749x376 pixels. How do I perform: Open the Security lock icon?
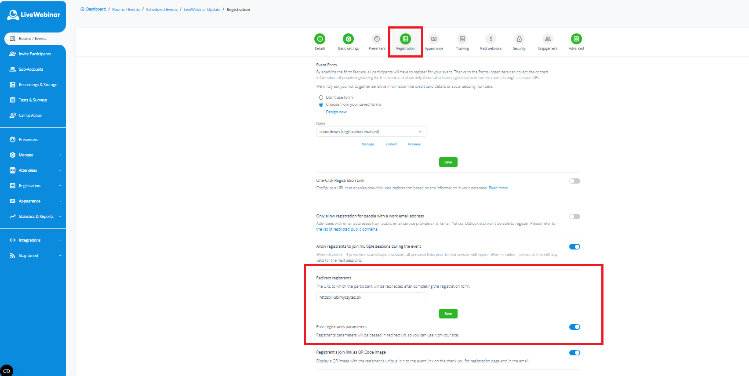519,39
